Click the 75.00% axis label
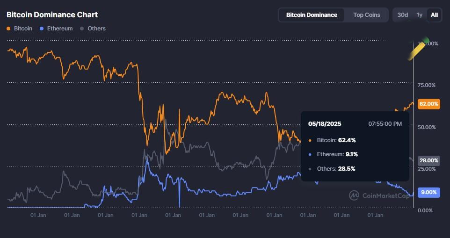Viewport: 450px width, 238px height. click(426, 85)
